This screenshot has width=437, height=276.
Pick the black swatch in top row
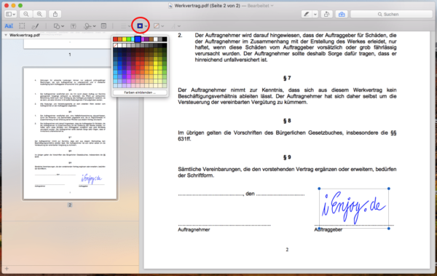[x=165, y=39]
